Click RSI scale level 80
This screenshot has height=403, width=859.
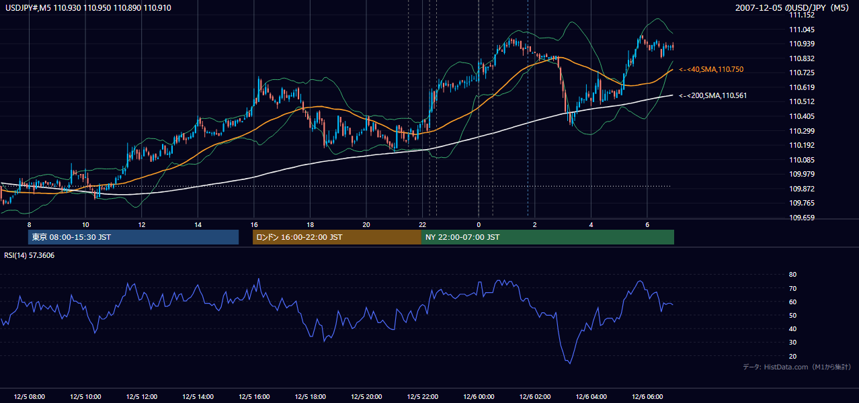click(792, 275)
